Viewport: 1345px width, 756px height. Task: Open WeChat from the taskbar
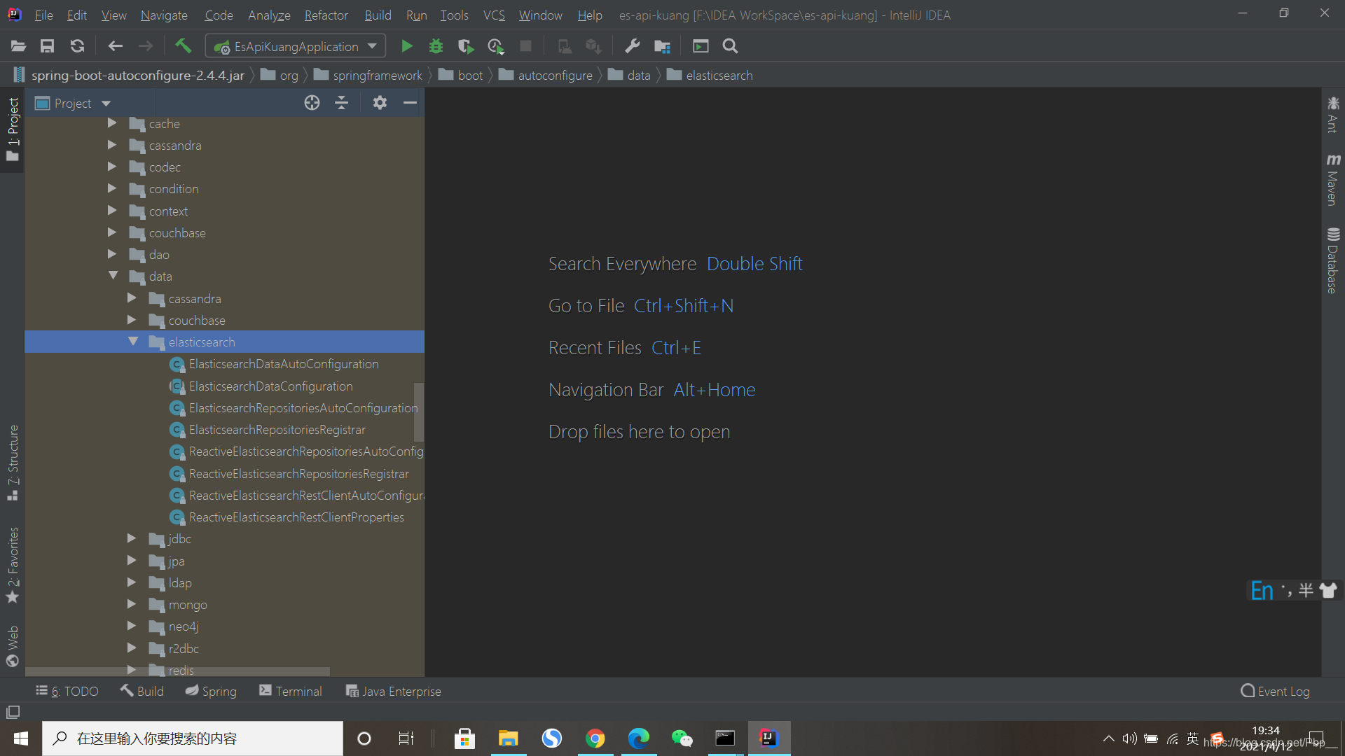(682, 738)
